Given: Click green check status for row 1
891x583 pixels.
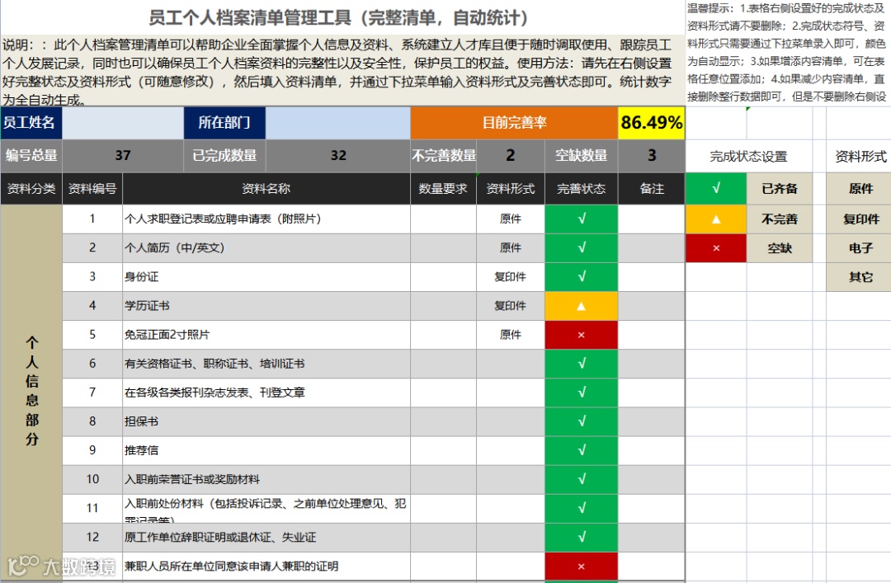Looking at the screenshot, I should [x=581, y=219].
